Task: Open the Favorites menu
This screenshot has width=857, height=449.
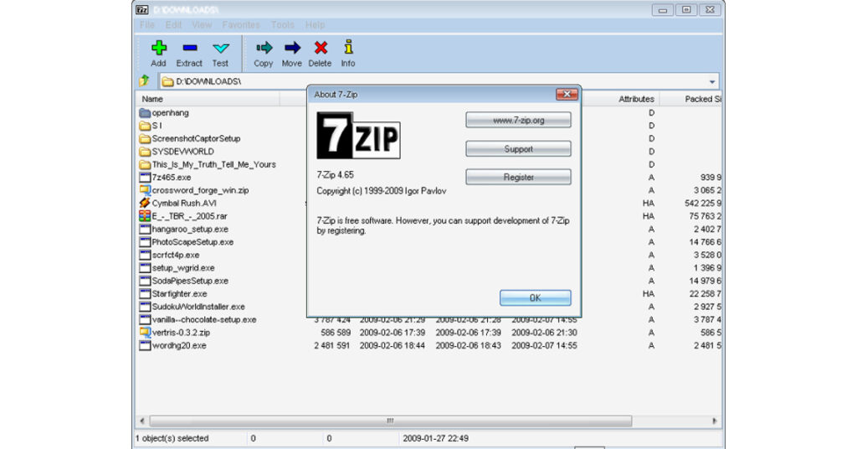Action: tap(241, 24)
